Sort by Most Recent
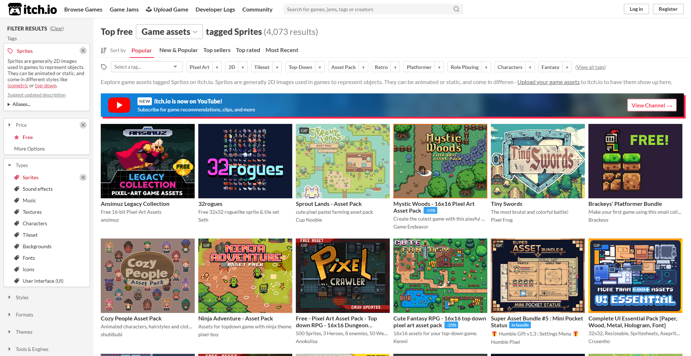The width and height of the screenshot is (691, 356). (x=282, y=50)
